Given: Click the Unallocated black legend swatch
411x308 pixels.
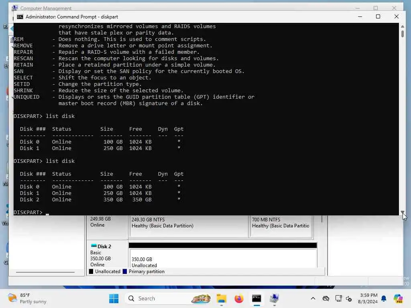Looking at the screenshot, I should coord(91,272).
